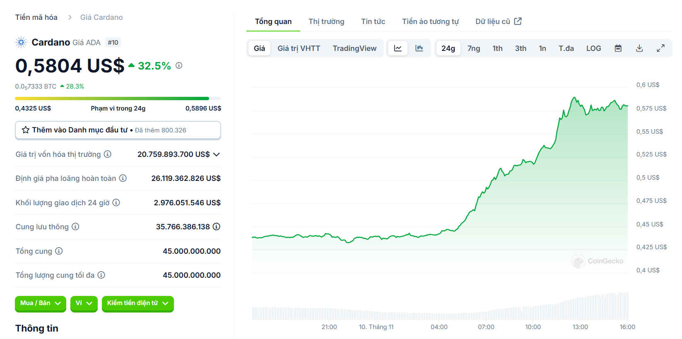Click the 28.3% BTC change value
Viewport: 682px width, 339px height.
pyautogui.click(x=75, y=87)
